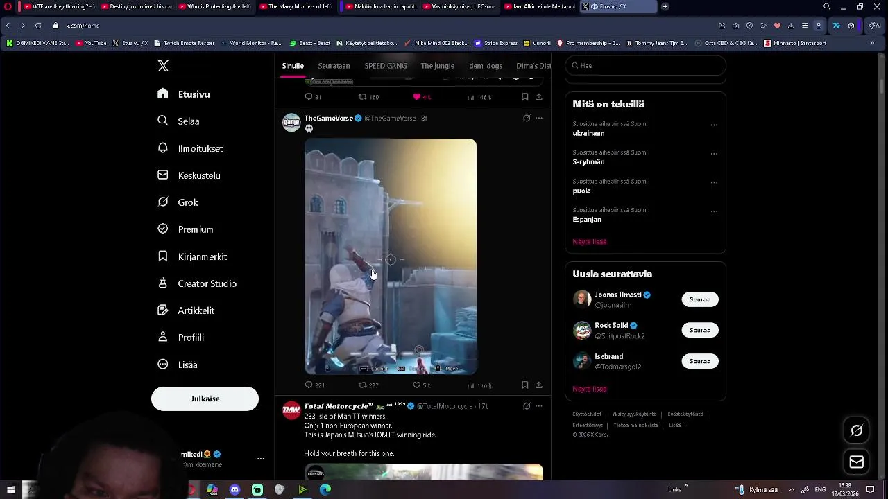888x499 pixels.
Task: Click Grok icon on Total Motorcycle post
Action: click(527, 406)
